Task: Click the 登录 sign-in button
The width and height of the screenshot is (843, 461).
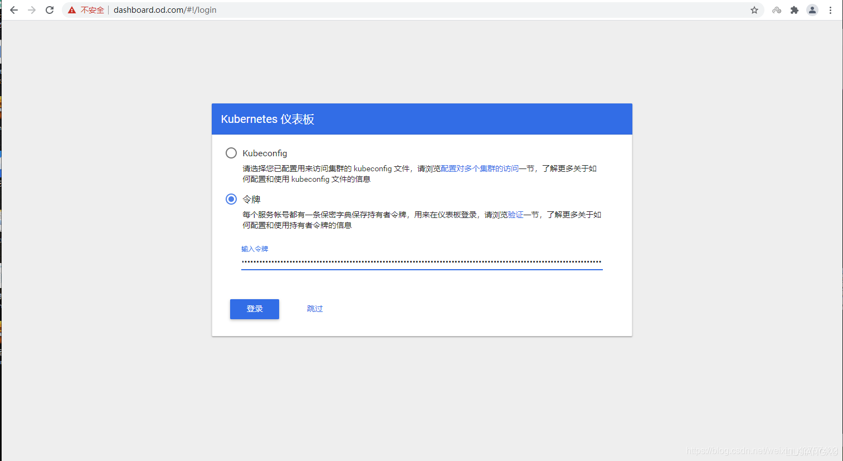Action: tap(255, 309)
